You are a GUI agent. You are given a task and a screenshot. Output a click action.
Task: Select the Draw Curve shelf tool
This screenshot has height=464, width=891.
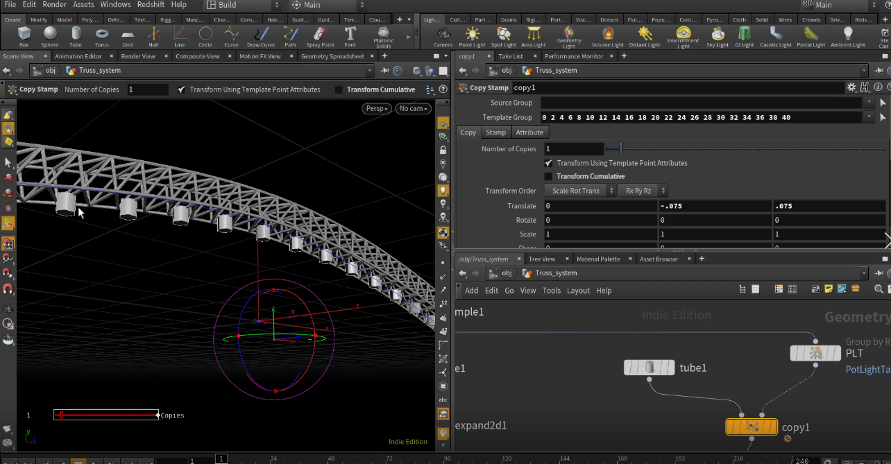pyautogui.click(x=261, y=36)
